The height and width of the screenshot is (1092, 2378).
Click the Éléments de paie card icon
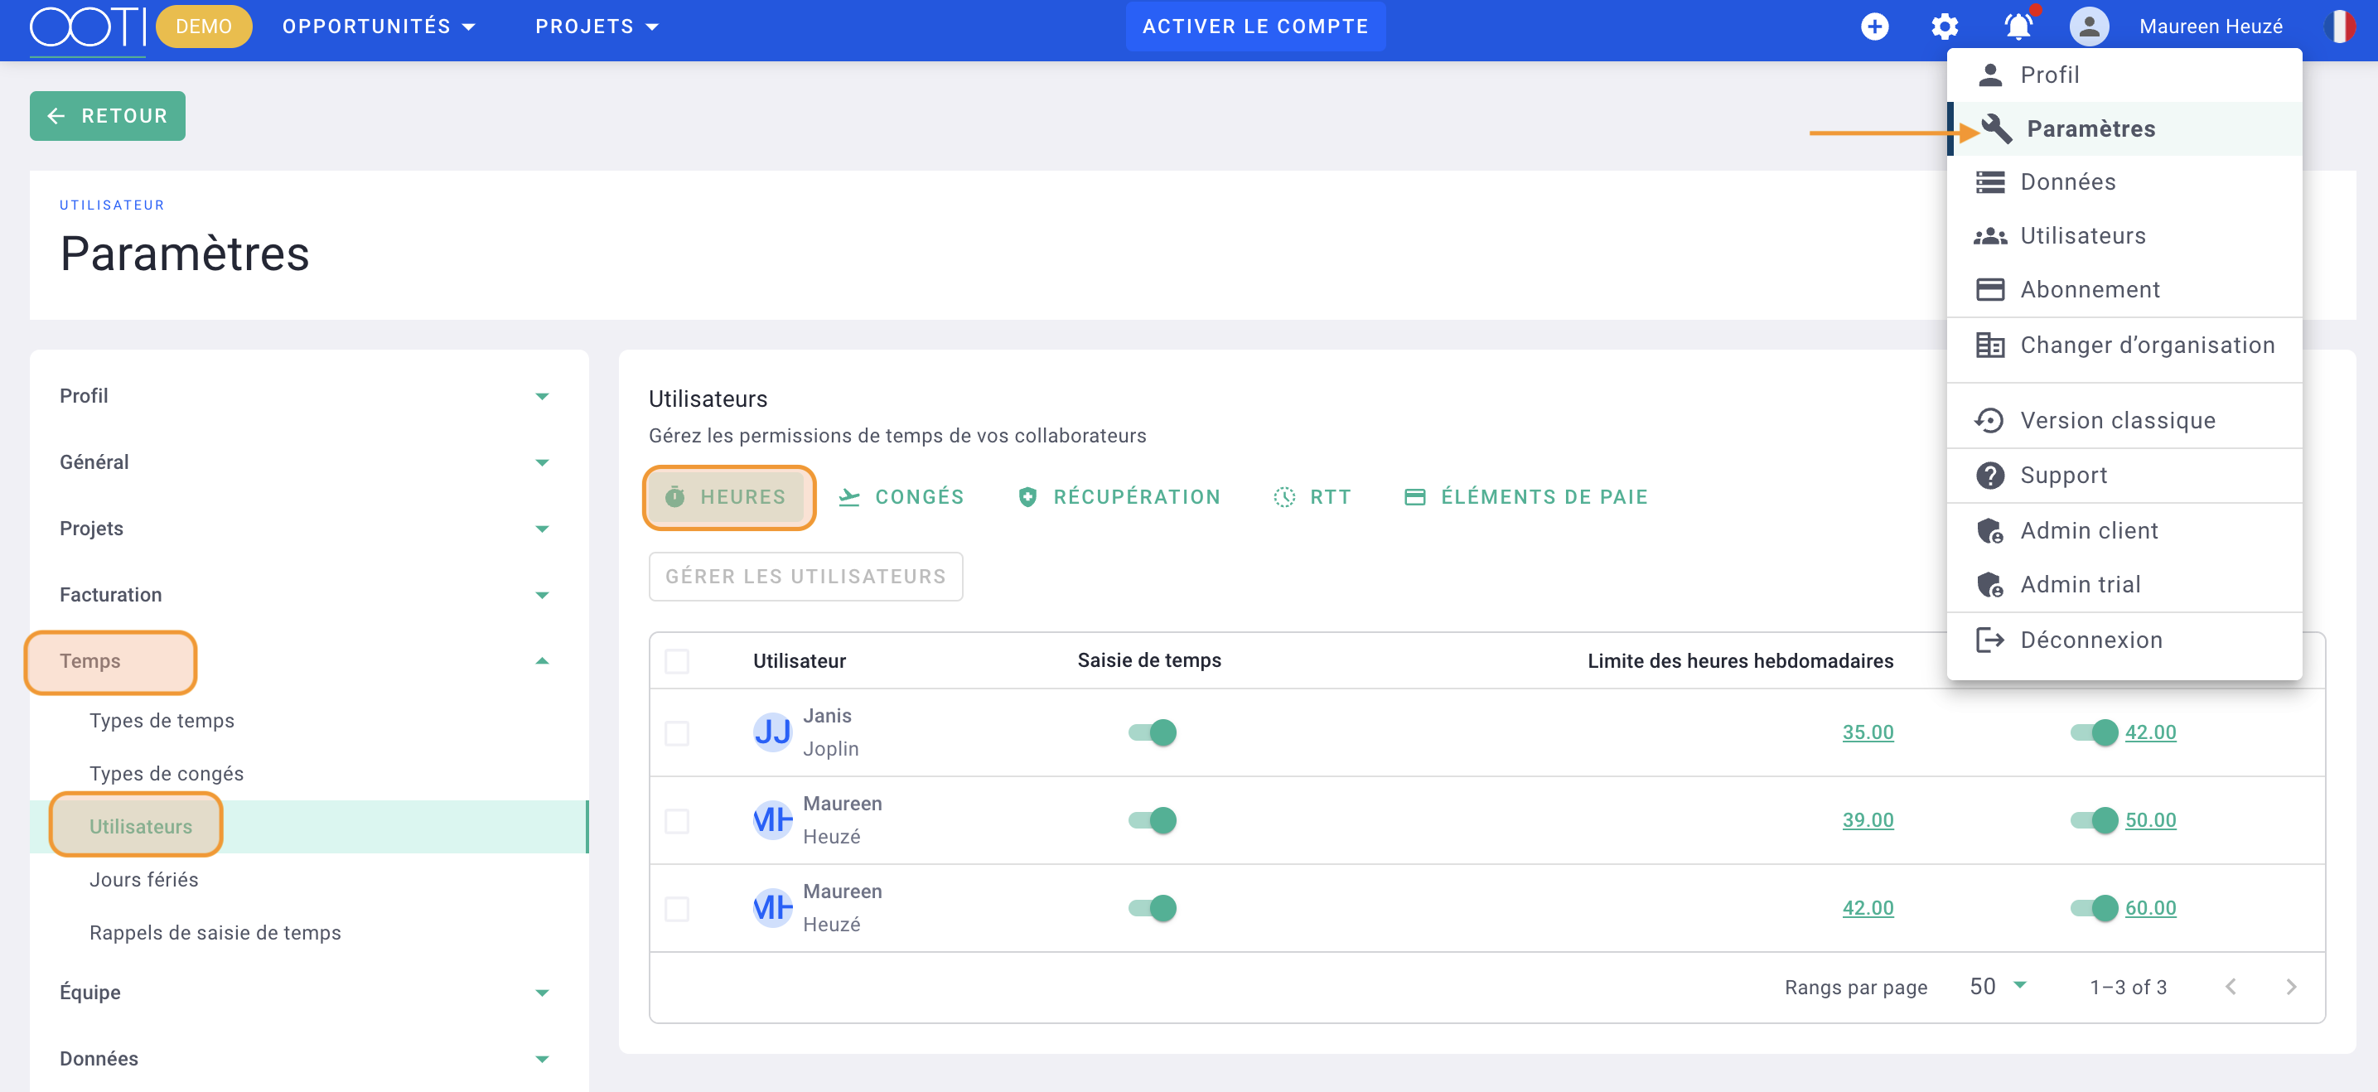(1414, 496)
